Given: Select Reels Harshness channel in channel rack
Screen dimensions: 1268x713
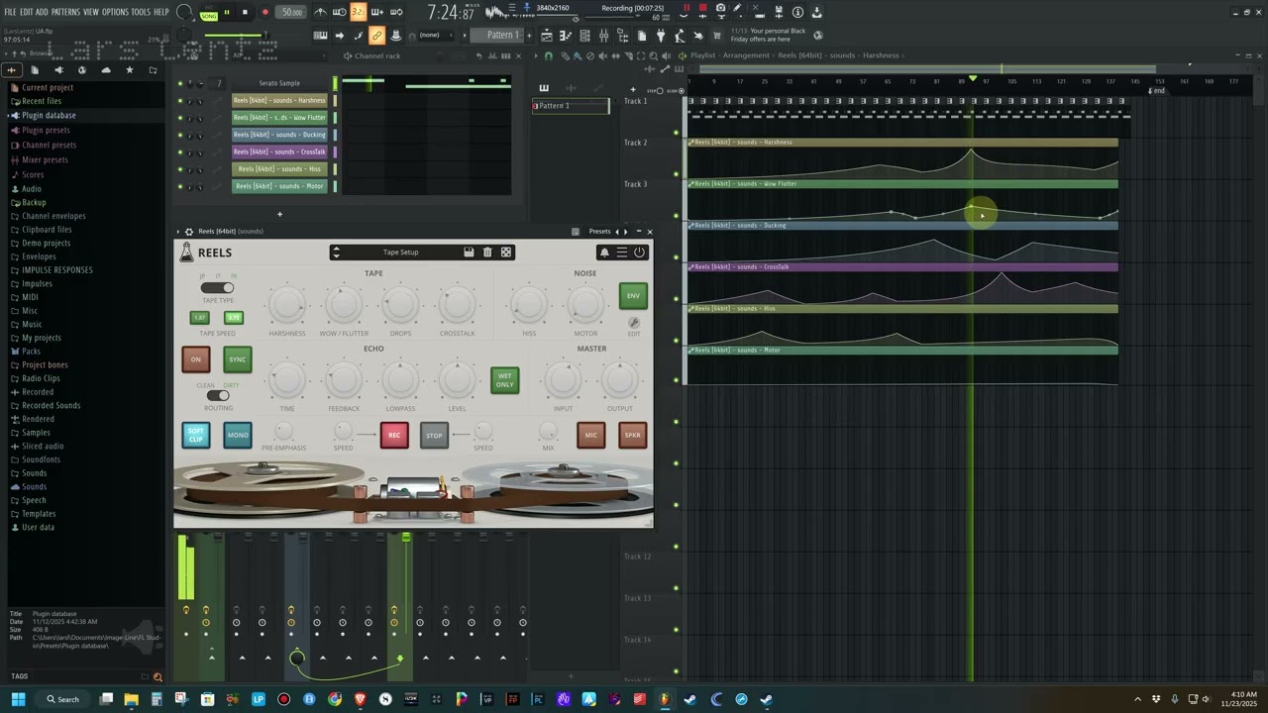Looking at the screenshot, I should (279, 100).
